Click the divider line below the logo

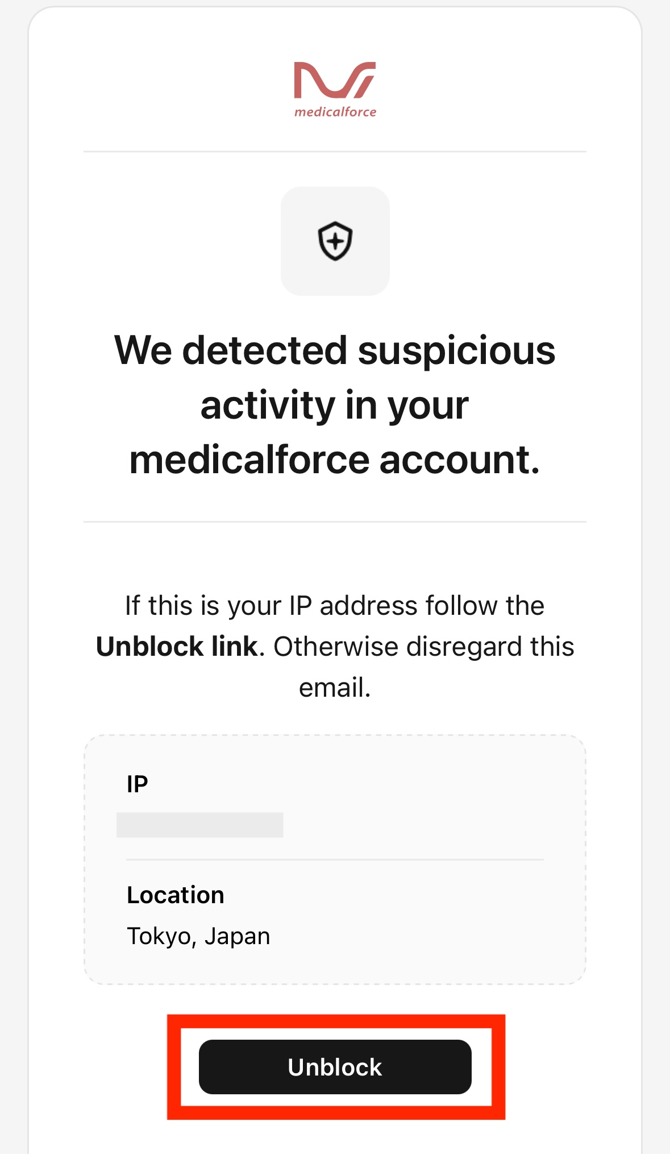(x=335, y=152)
